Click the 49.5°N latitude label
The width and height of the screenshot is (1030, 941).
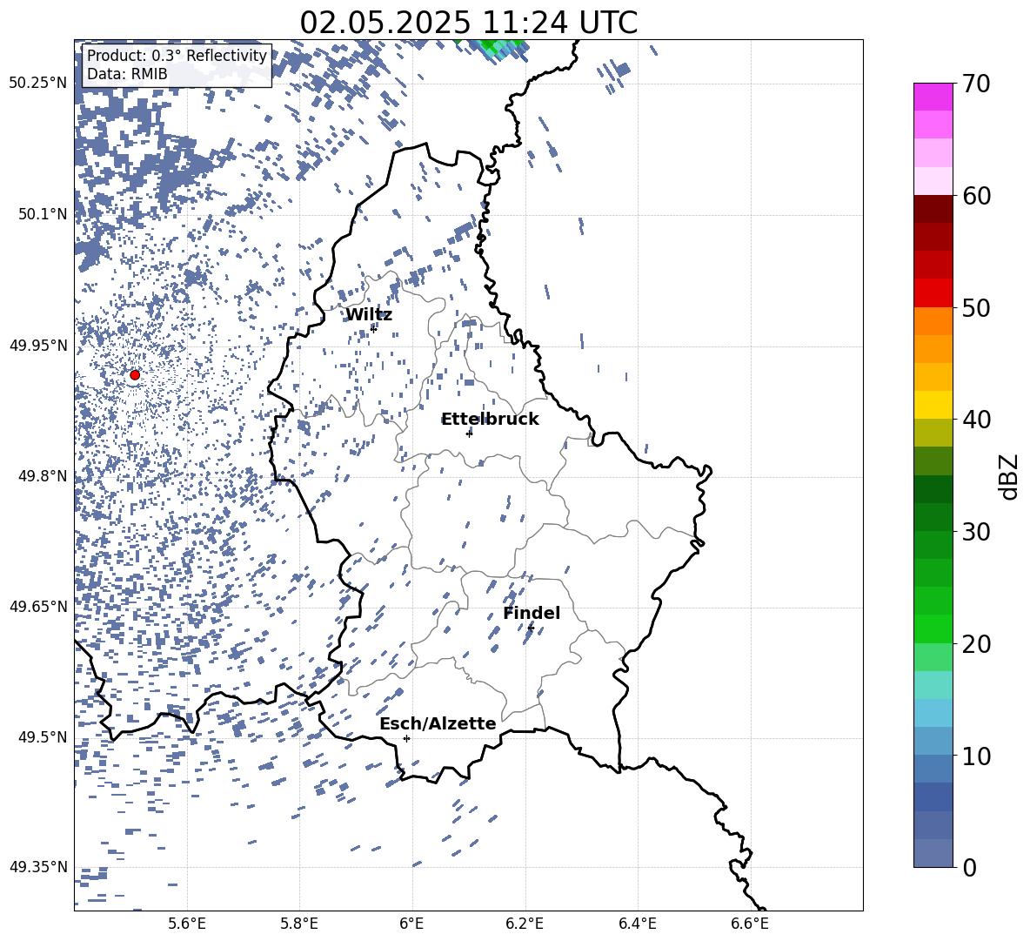43,737
